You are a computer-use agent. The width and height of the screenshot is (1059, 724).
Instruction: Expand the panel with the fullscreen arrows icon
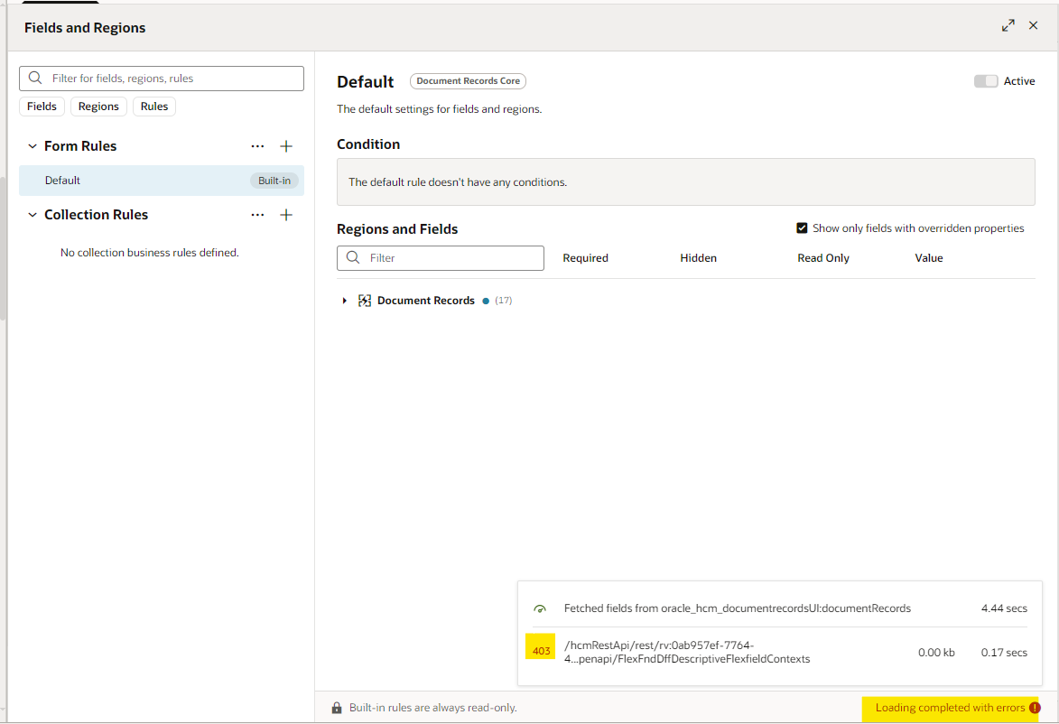click(1008, 25)
